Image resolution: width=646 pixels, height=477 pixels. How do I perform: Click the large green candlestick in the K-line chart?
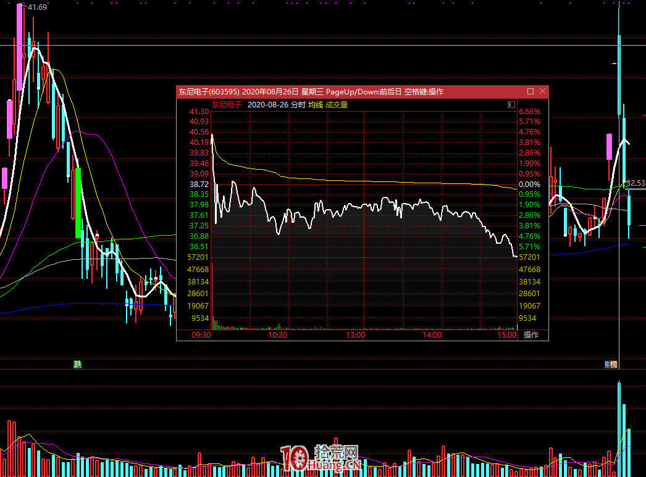click(x=78, y=203)
